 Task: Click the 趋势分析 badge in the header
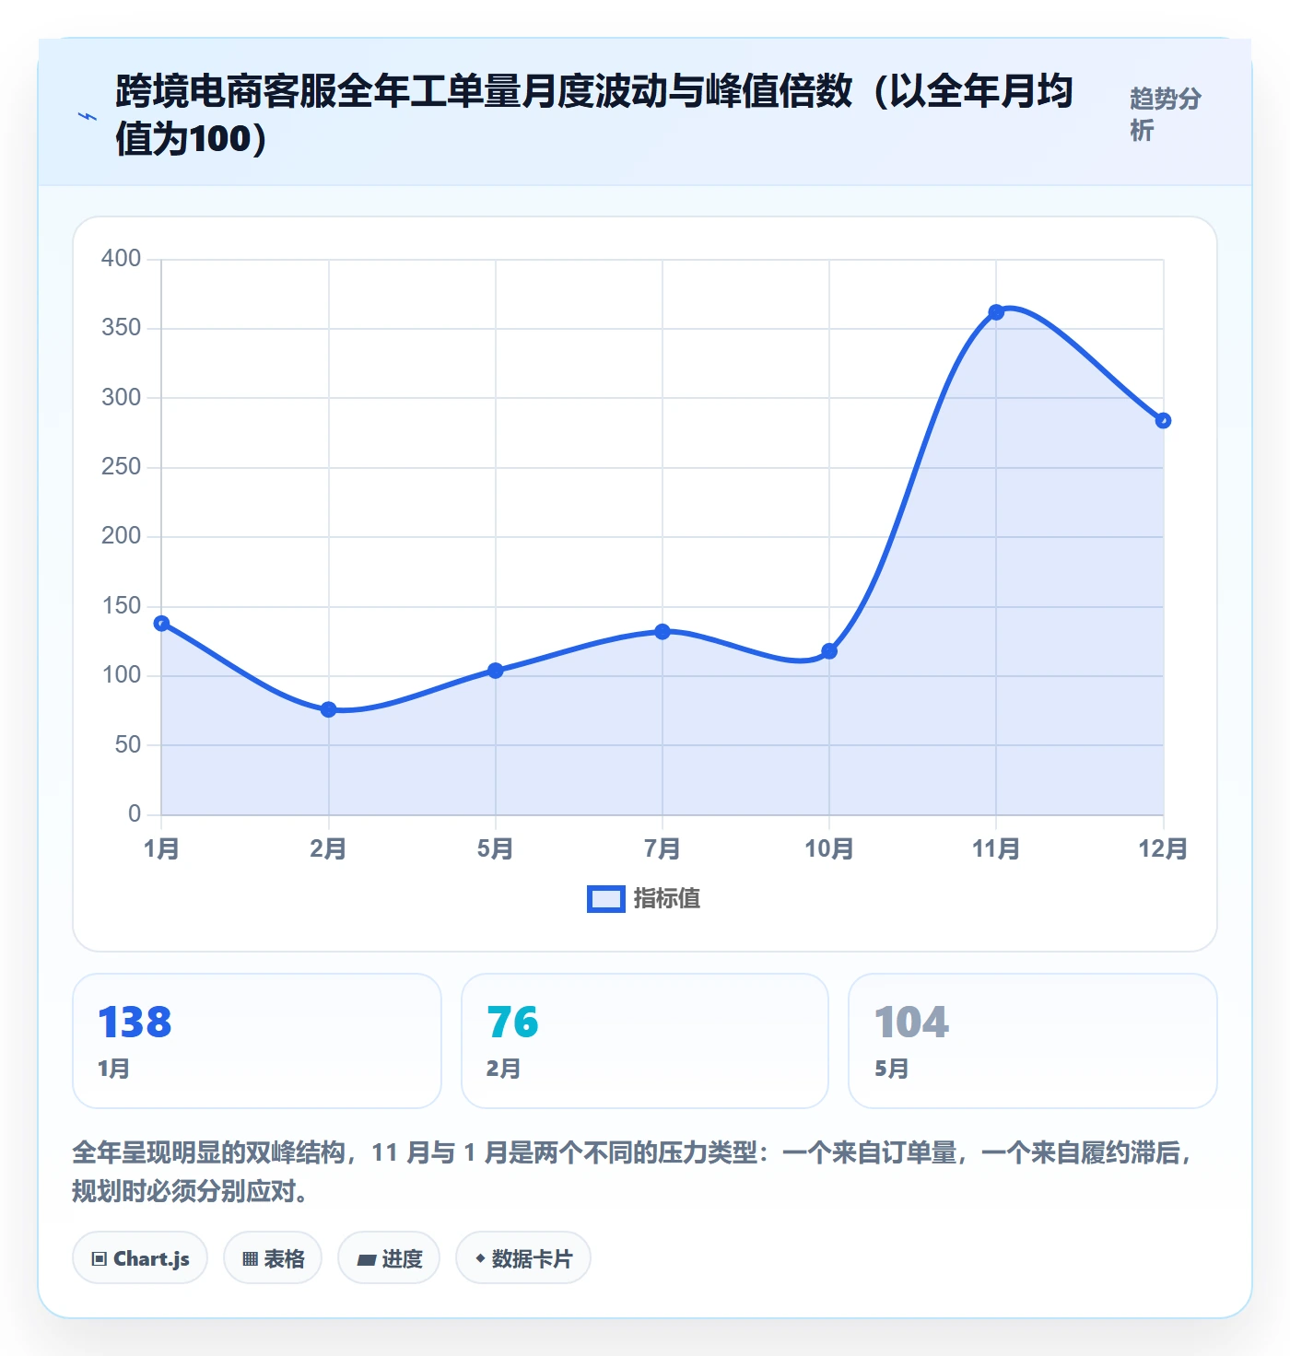coord(1166,114)
